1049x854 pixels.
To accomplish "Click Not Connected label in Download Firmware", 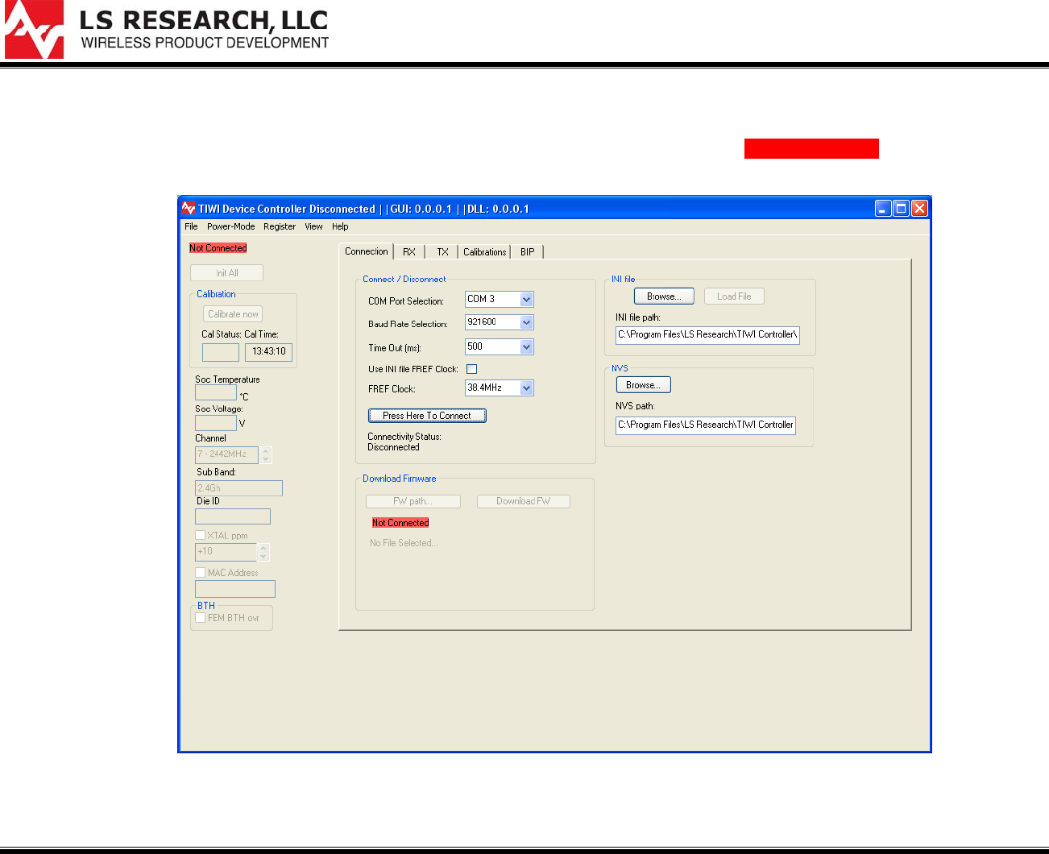I will click(x=400, y=523).
